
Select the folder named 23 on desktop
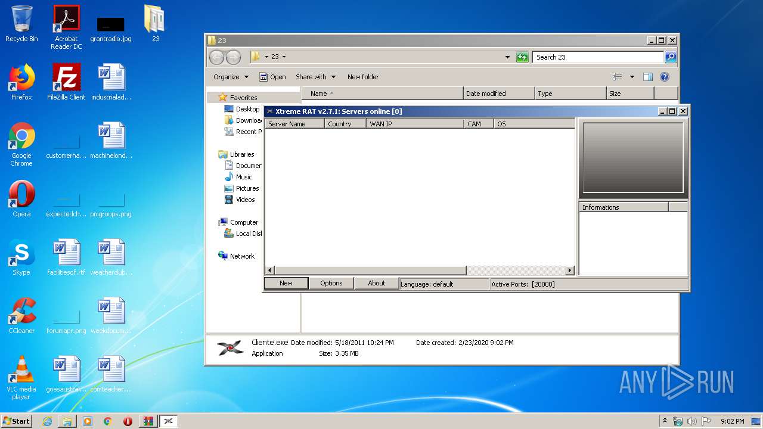pyautogui.click(x=155, y=24)
